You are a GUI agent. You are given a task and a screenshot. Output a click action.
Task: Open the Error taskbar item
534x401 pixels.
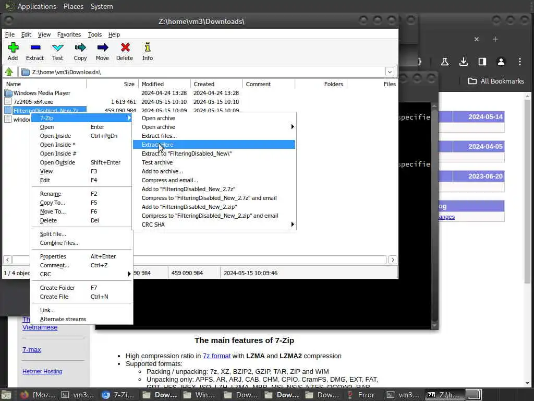361,395
